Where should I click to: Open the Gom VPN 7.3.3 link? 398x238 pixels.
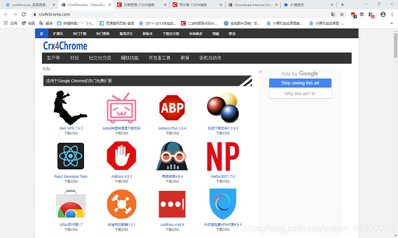[x=71, y=128]
